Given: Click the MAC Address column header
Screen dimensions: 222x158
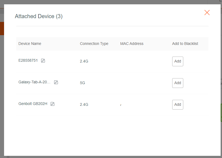Looking at the screenshot, I should click(132, 44).
